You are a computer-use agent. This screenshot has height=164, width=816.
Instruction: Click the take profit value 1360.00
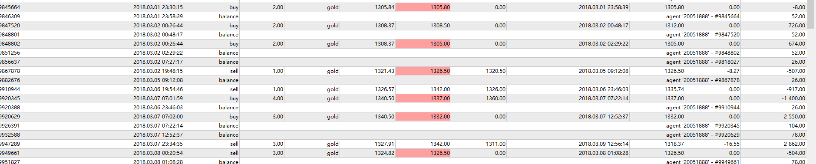[496, 98]
